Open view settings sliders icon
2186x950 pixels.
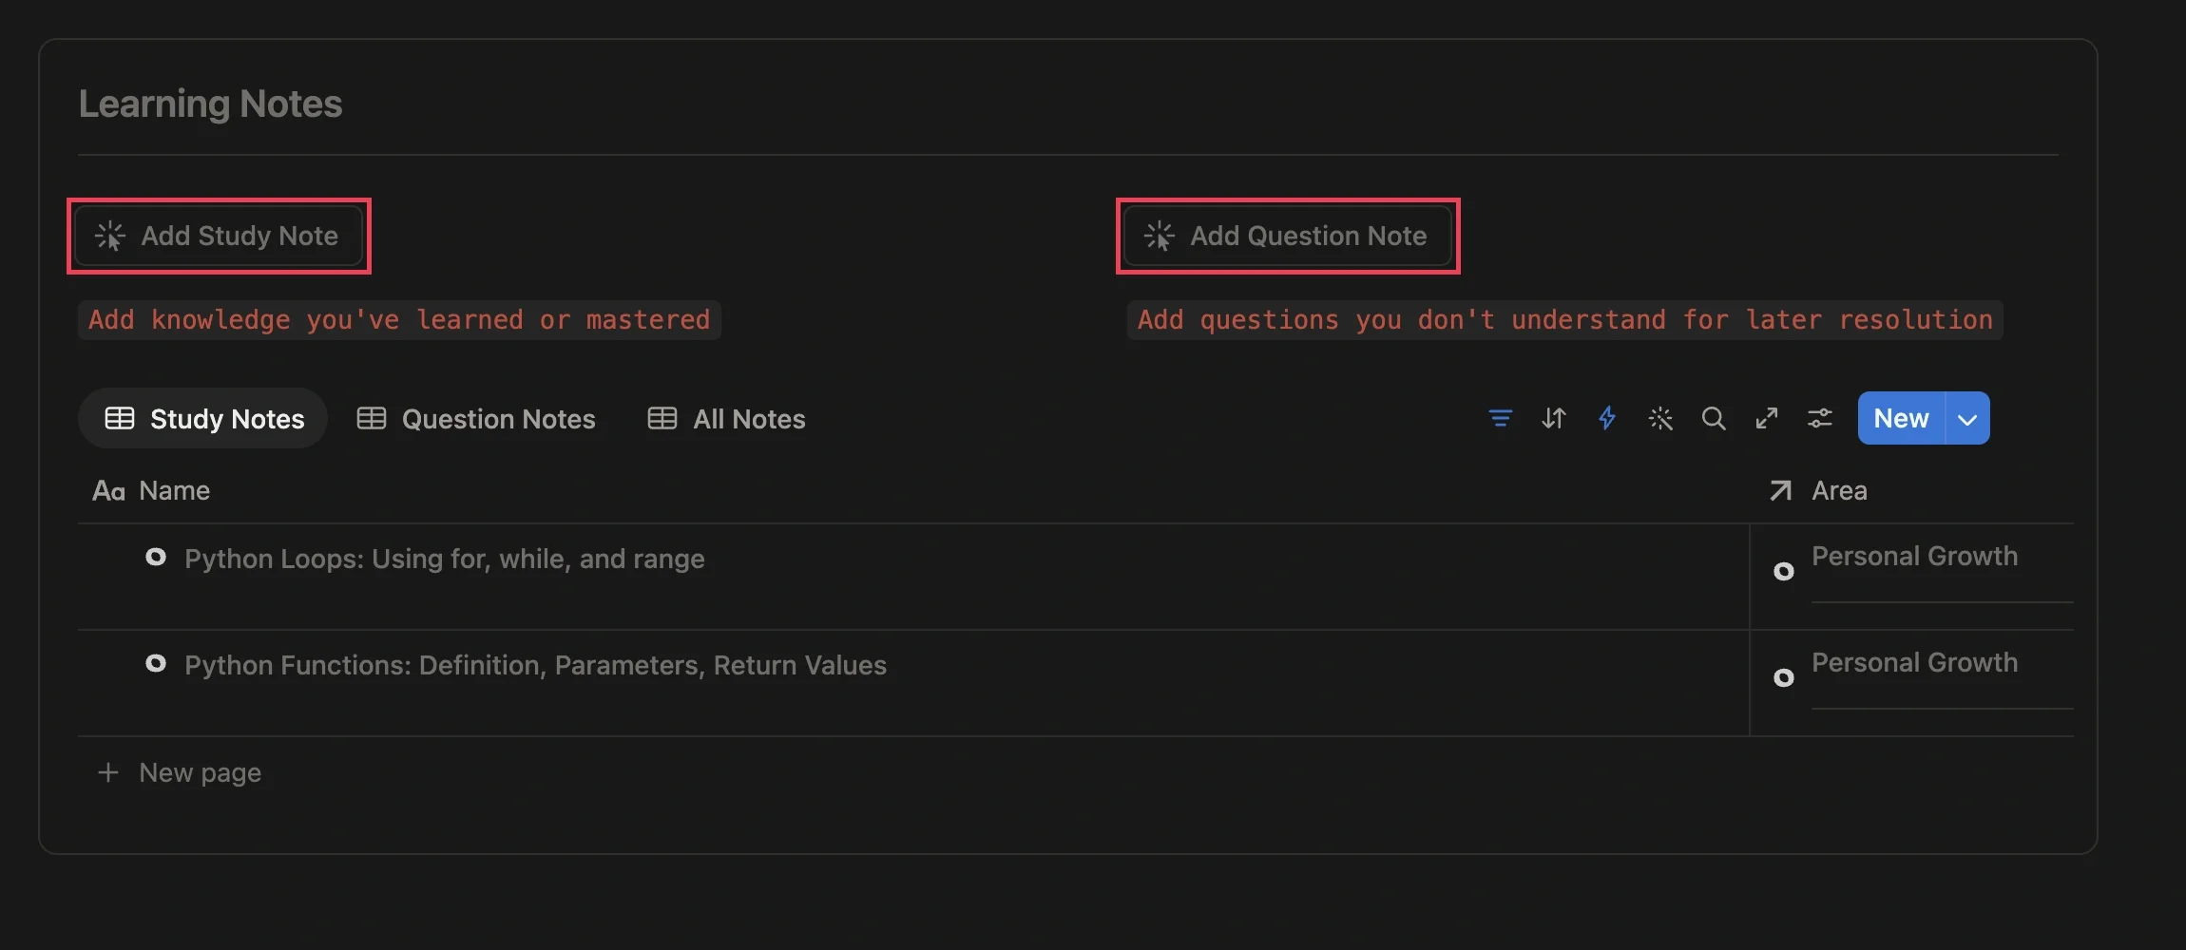pos(1820,418)
